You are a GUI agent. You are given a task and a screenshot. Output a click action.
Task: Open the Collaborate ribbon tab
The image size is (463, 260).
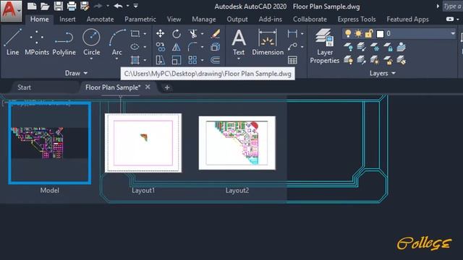310,19
